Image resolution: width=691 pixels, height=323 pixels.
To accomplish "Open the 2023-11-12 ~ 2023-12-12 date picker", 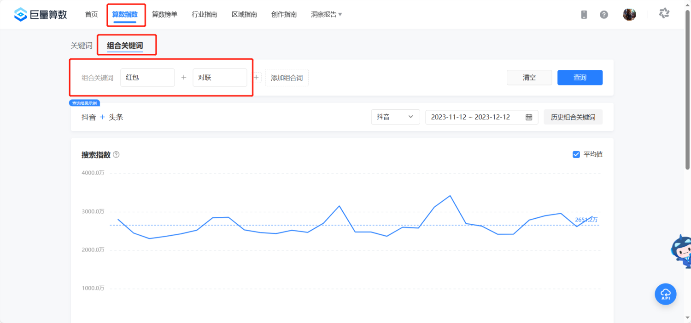I will click(x=481, y=117).
